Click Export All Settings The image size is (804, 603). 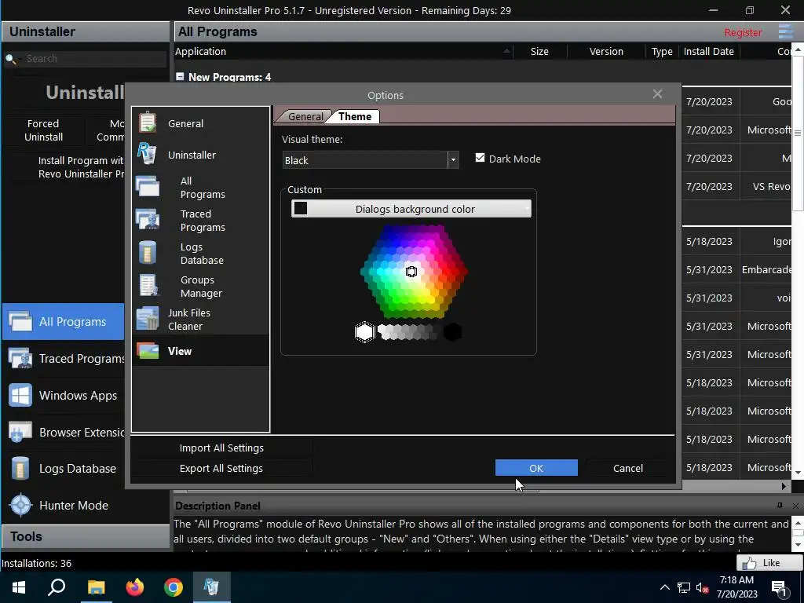[221, 468]
